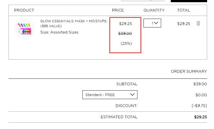Open the quantity dropdown showing 1
The height and width of the screenshot is (129, 214).
coord(152,23)
